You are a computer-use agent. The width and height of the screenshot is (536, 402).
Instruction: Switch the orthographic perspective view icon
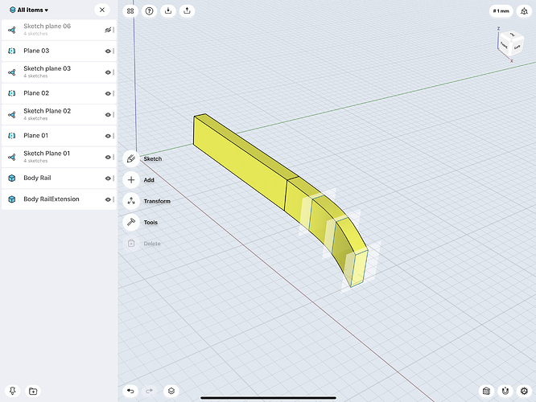tap(524, 11)
